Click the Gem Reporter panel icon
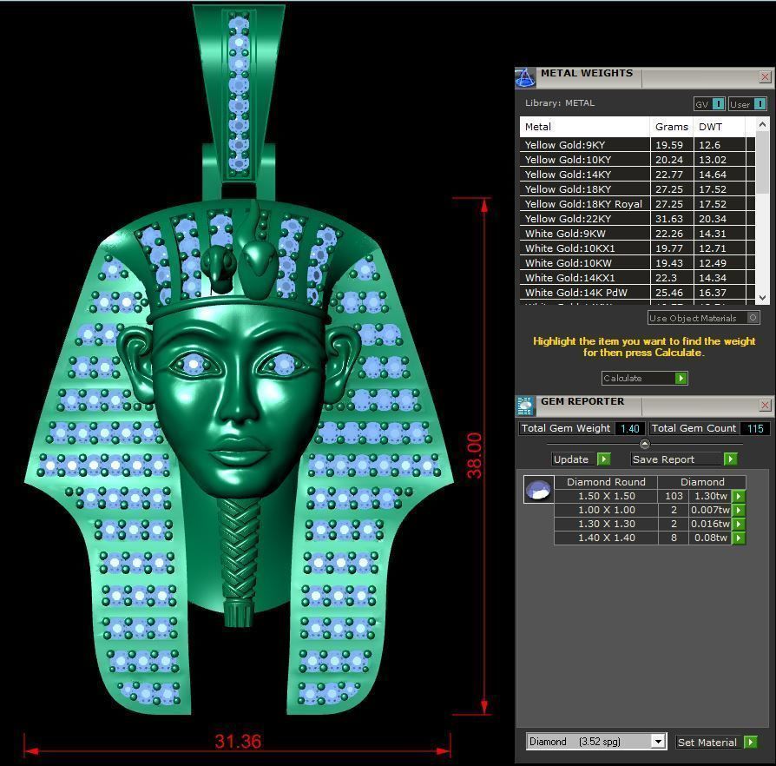Viewport: 776px width, 766px height. coord(525,406)
